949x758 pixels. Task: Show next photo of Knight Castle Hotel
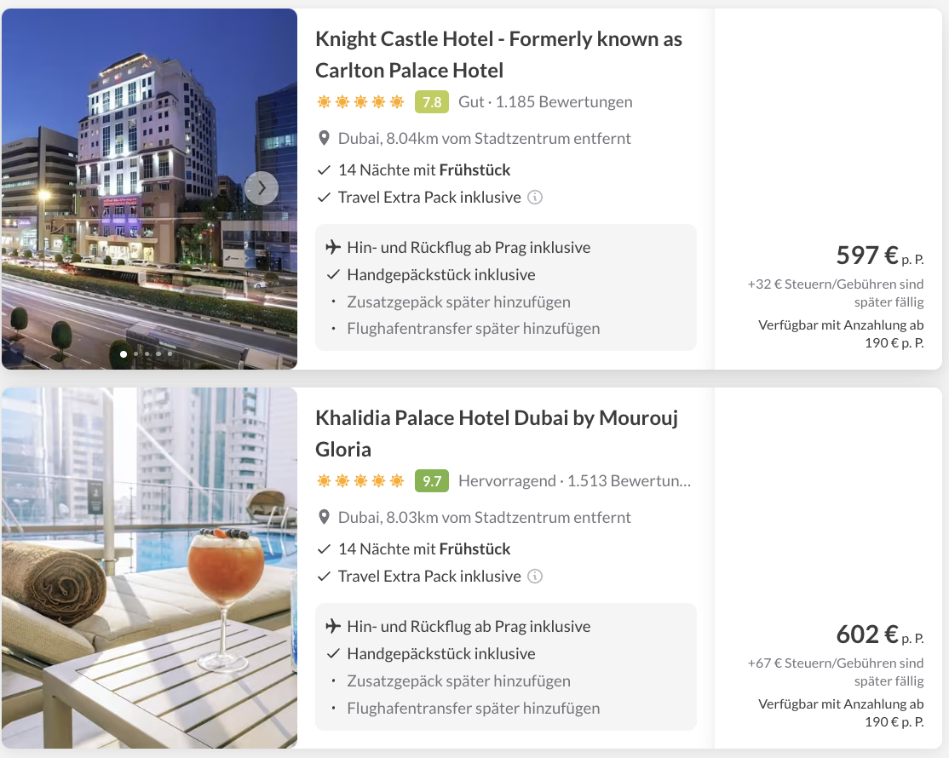pos(262,188)
